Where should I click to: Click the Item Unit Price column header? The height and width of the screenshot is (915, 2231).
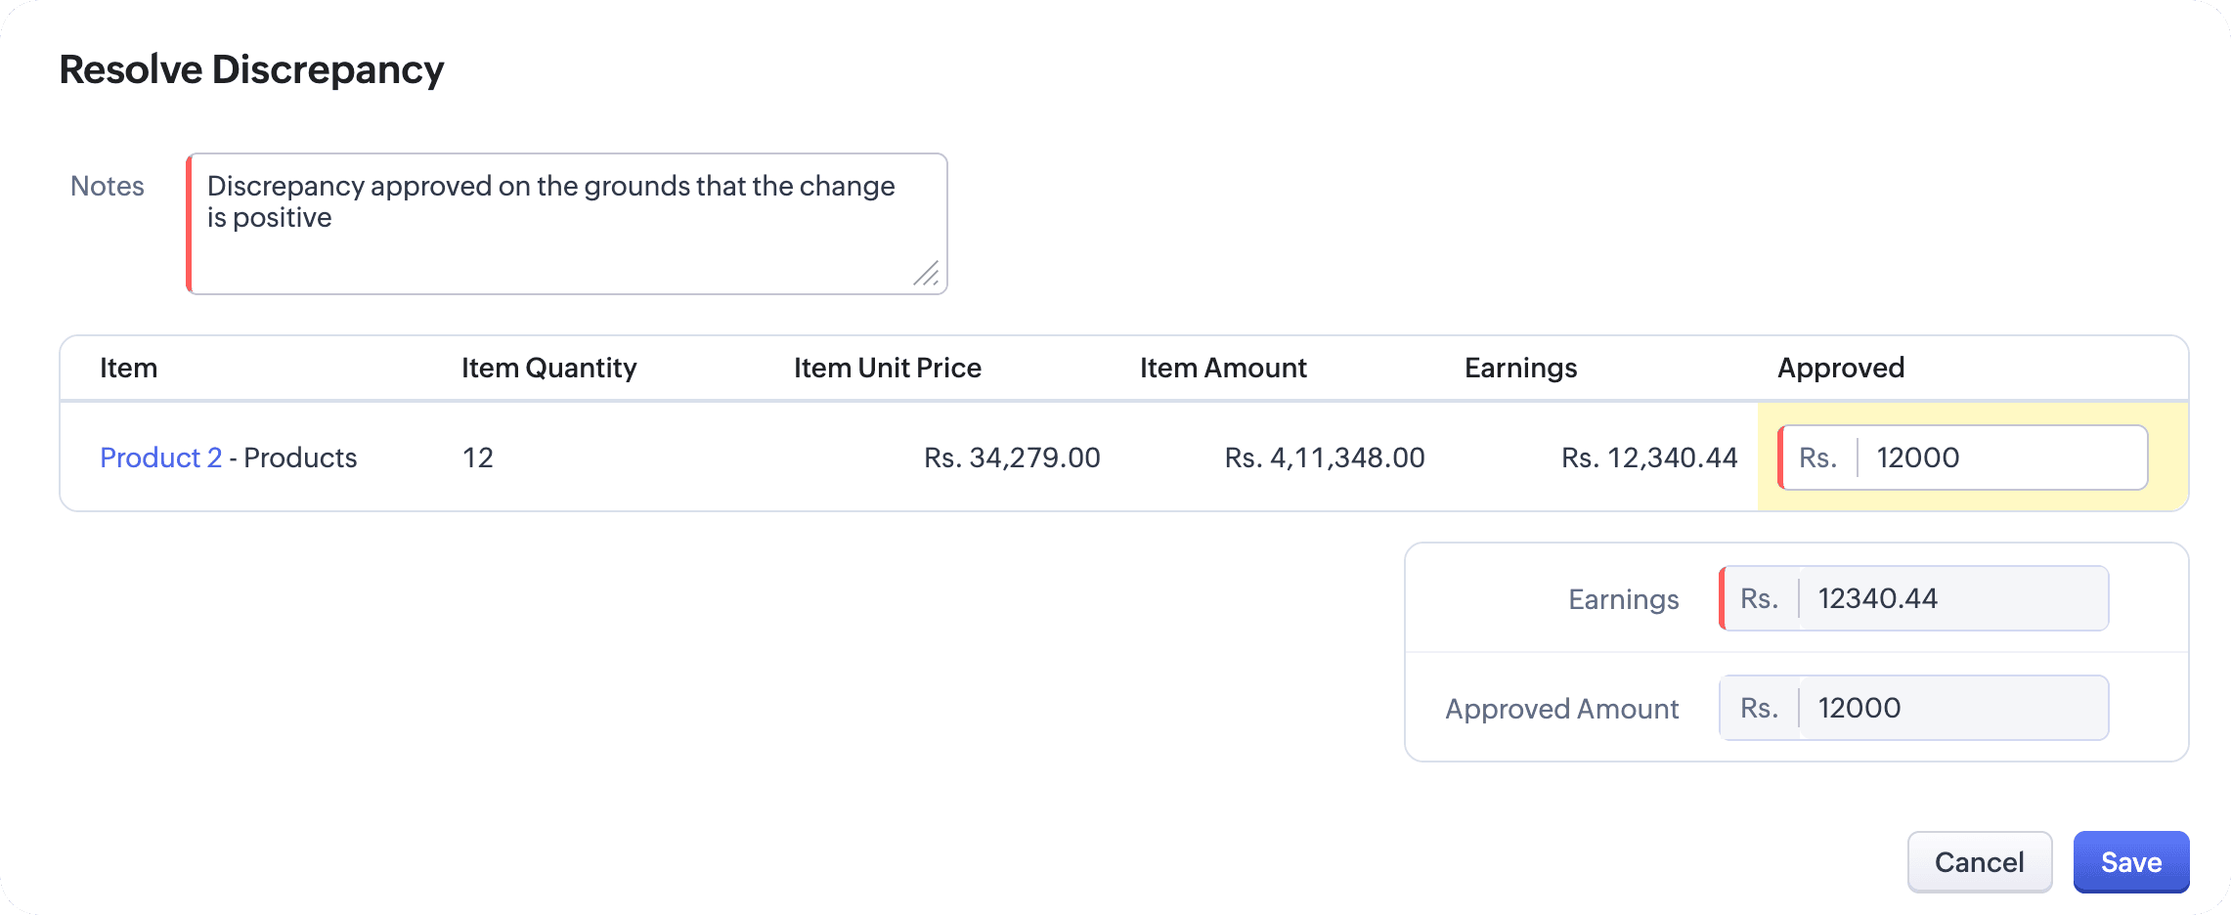pyautogui.click(x=888, y=368)
